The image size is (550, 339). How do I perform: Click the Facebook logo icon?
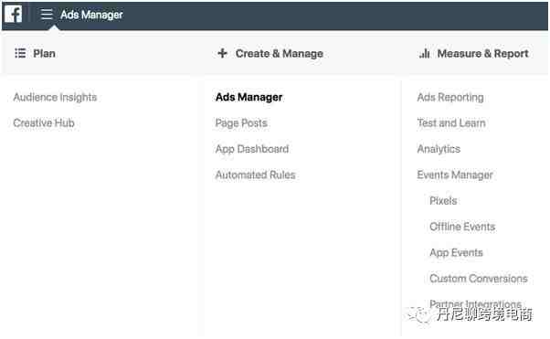[14, 14]
